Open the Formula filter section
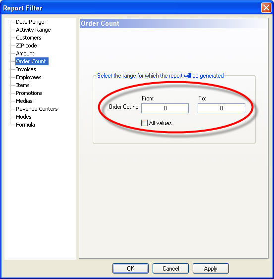The image size is (274, 279). (x=25, y=125)
